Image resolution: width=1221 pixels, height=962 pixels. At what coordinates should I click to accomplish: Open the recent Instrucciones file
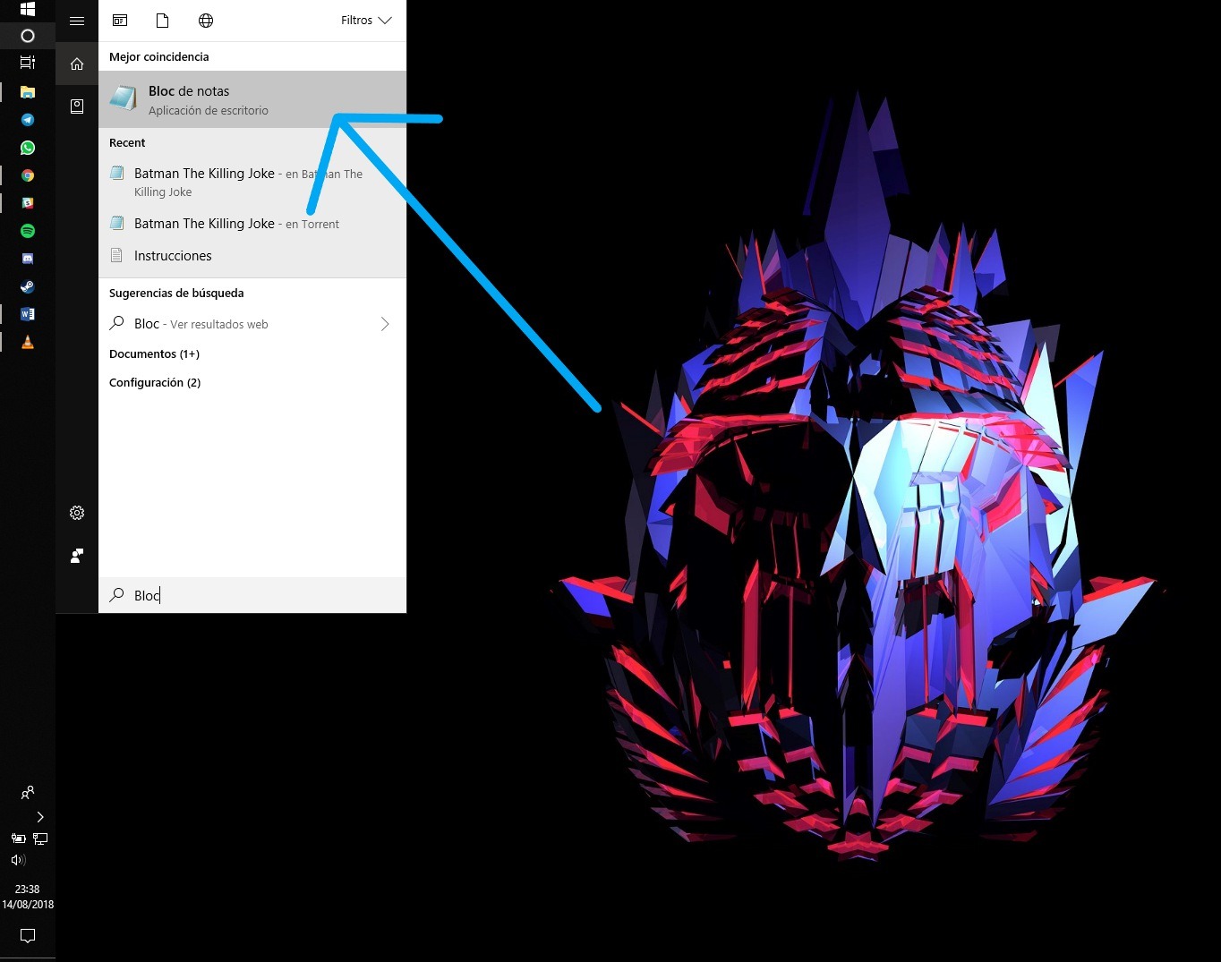[173, 256]
